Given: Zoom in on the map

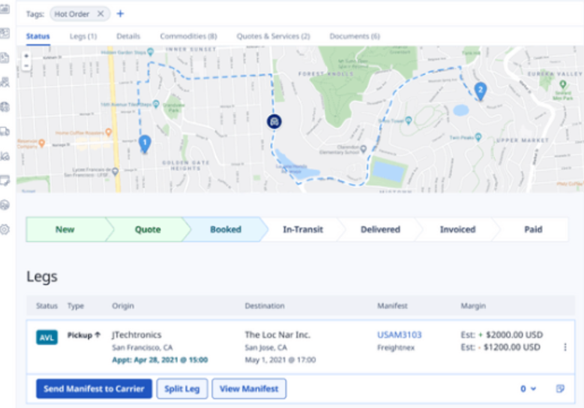Looking at the screenshot, I should [26, 56].
